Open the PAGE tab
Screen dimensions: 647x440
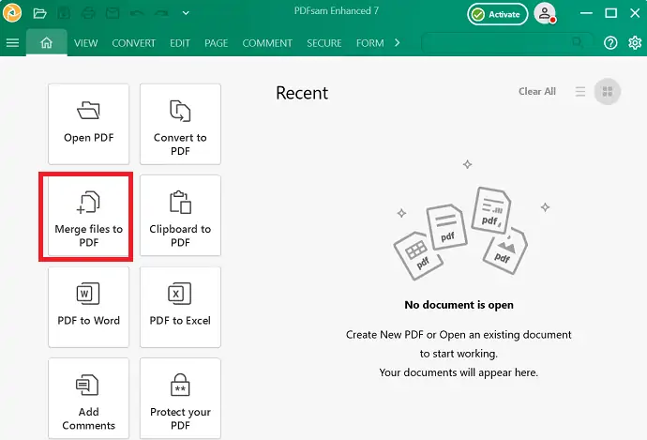pos(217,43)
